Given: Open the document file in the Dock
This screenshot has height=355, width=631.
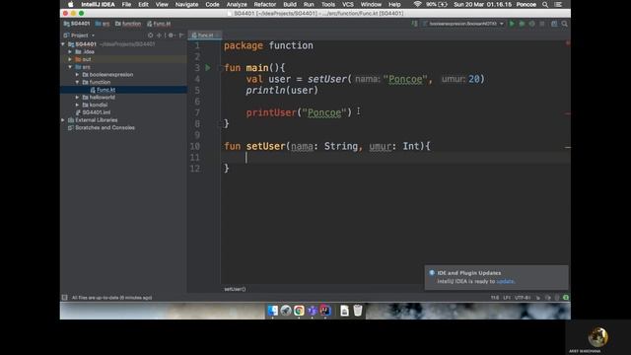Looking at the screenshot, I should click(x=344, y=311).
